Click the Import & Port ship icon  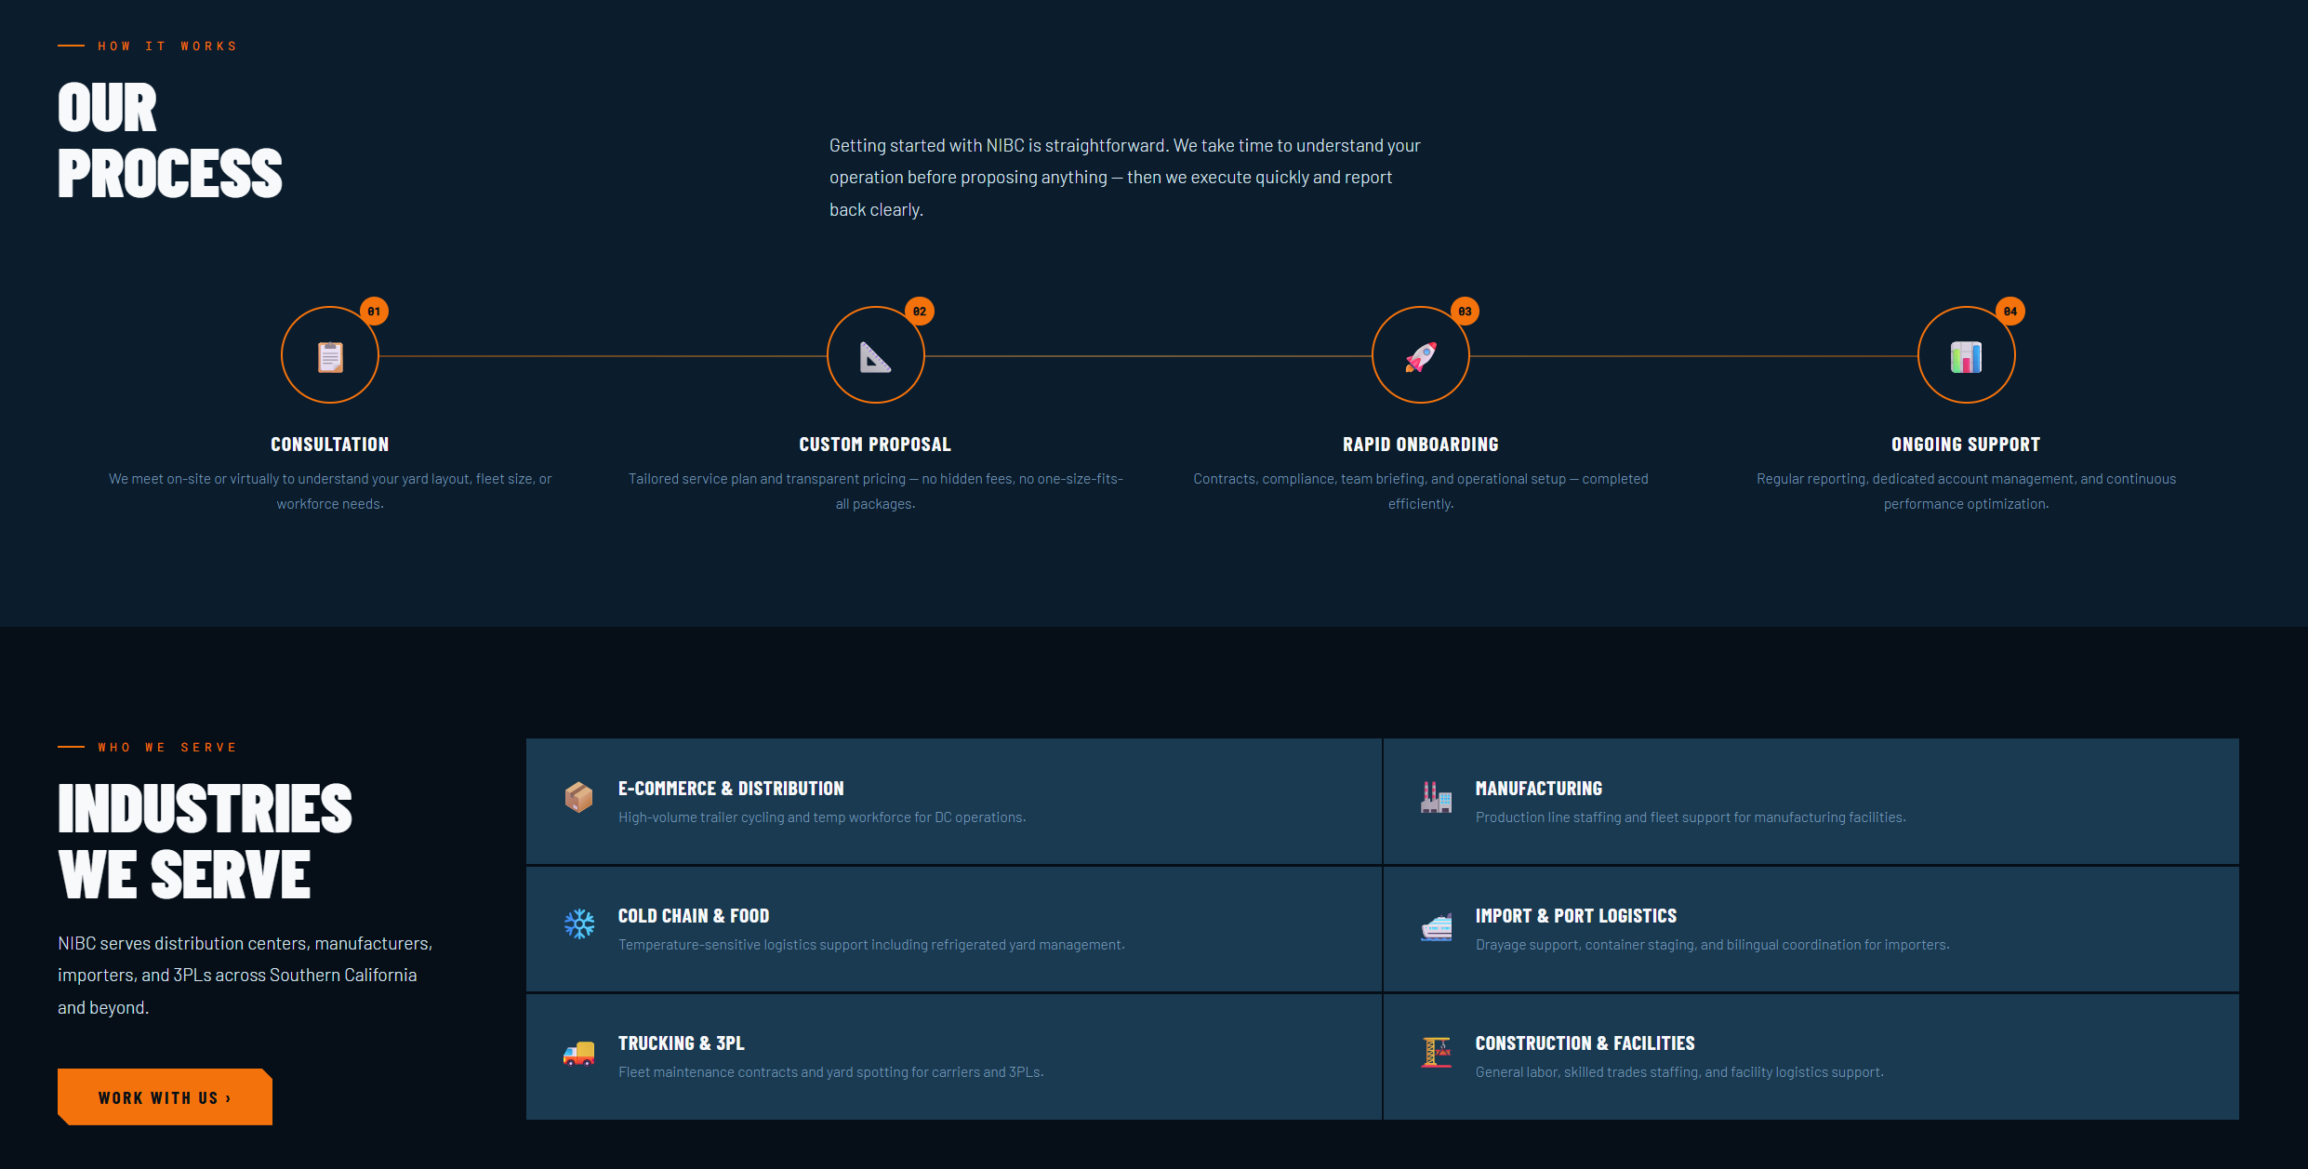click(1436, 926)
